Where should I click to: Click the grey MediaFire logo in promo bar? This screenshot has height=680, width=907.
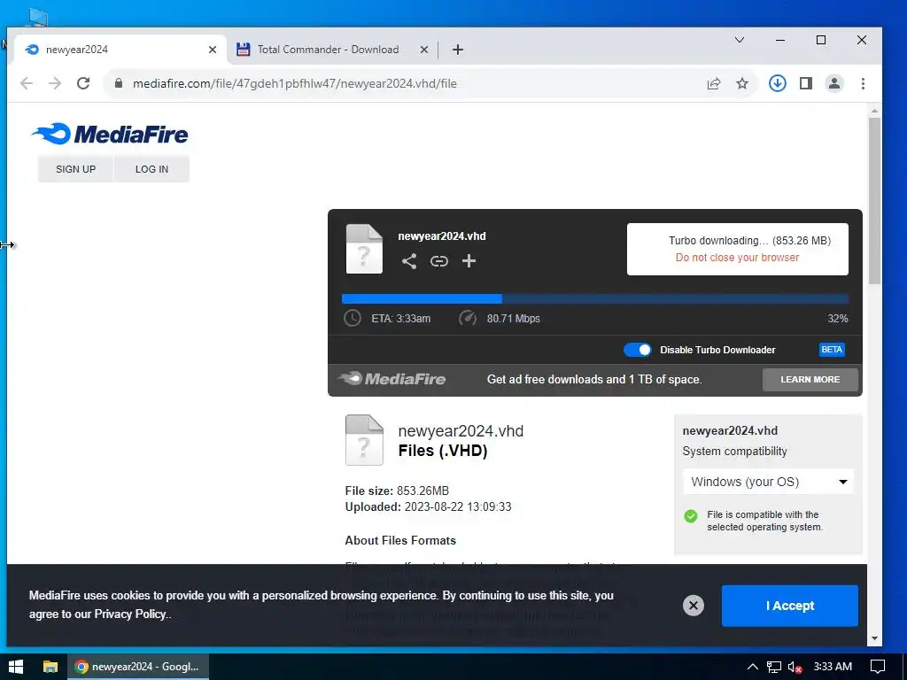pyautogui.click(x=392, y=379)
